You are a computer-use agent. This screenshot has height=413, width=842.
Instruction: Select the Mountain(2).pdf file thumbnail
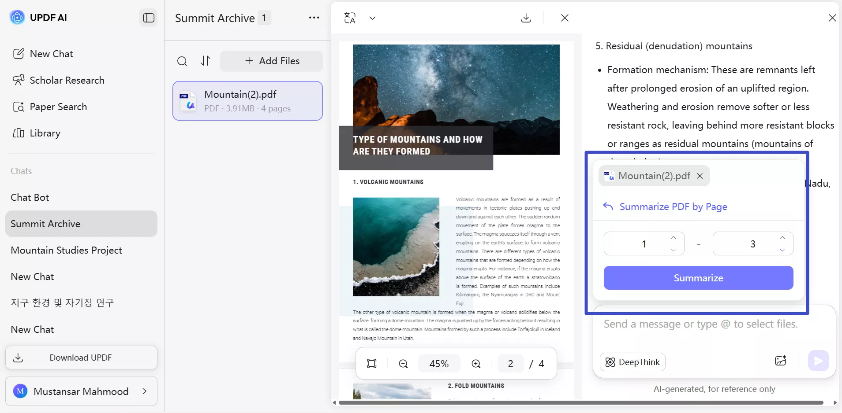(x=248, y=100)
